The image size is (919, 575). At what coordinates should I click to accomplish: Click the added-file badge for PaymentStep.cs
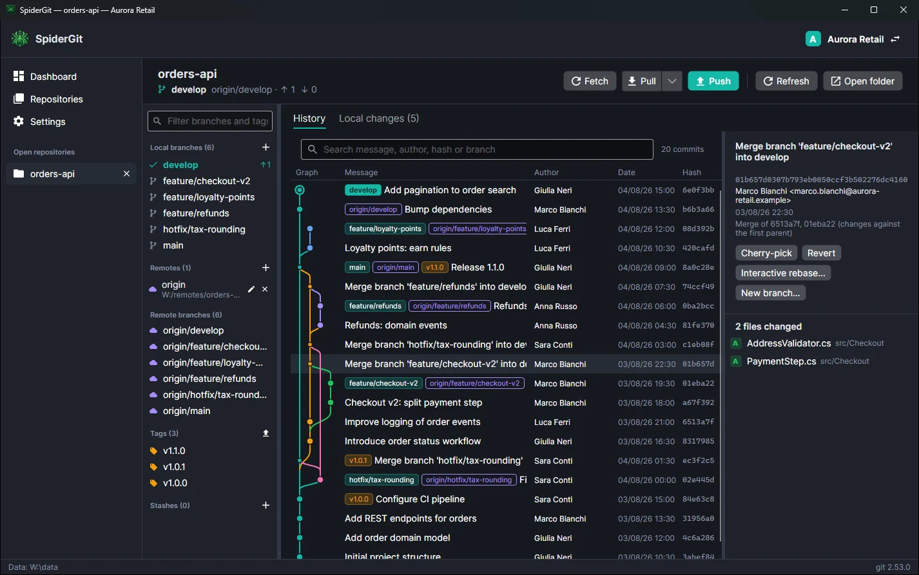[x=736, y=361]
